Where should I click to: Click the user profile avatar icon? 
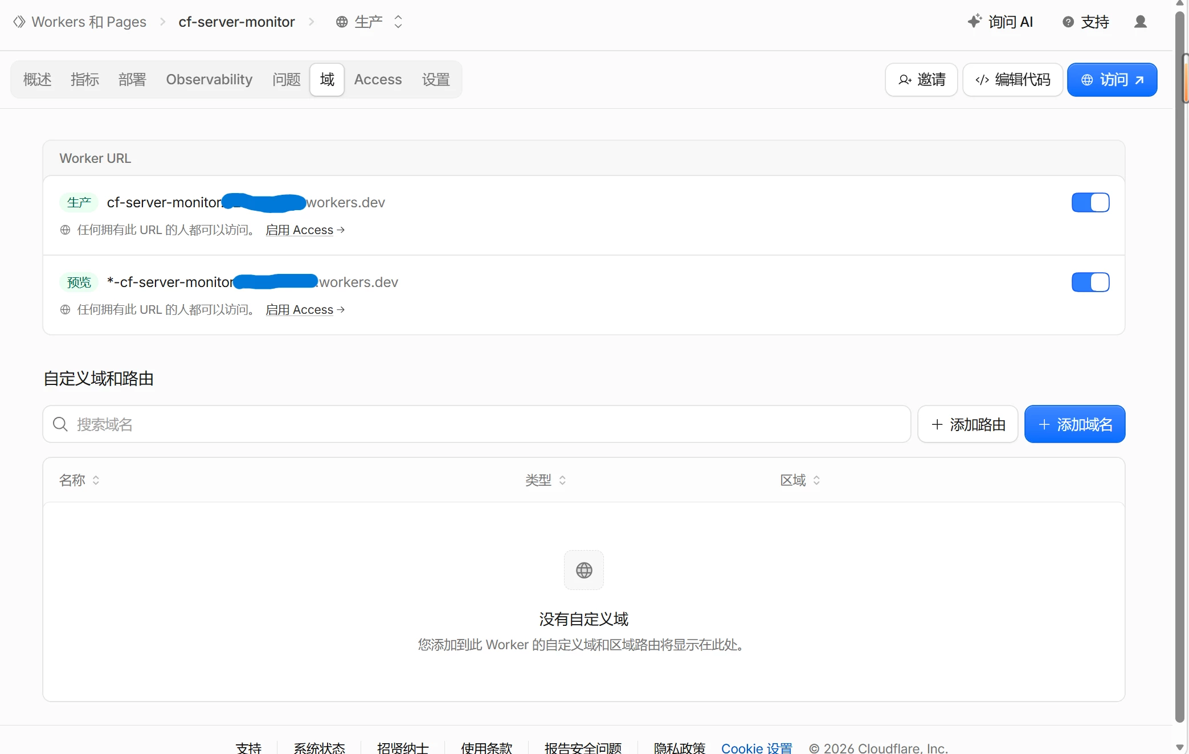[x=1140, y=22]
